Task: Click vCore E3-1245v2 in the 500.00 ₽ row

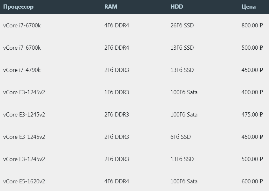Action: pos(24,159)
